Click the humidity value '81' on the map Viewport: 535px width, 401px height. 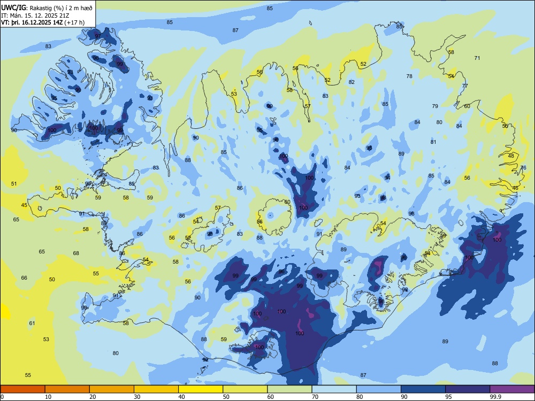tap(433, 142)
